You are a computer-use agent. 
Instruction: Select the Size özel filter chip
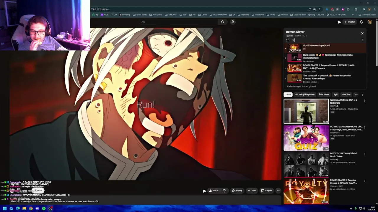(346, 95)
